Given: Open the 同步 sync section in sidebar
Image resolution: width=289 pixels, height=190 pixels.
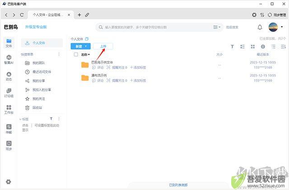Looking at the screenshot, I should [x=9, y=146].
